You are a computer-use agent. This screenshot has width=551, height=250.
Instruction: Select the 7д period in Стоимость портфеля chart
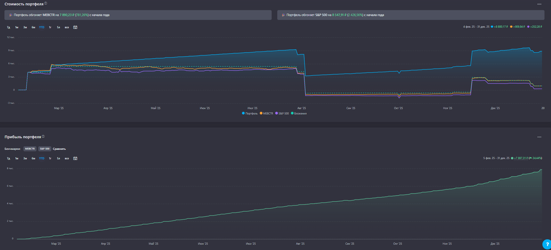8,27
